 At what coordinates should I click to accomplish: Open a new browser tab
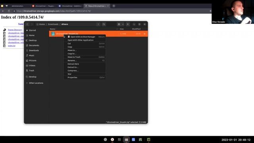coord(114,6)
